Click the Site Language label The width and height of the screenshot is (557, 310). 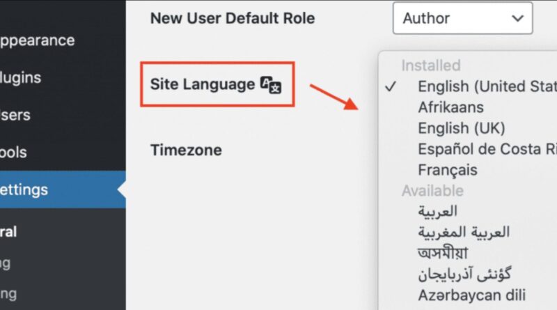click(x=202, y=85)
